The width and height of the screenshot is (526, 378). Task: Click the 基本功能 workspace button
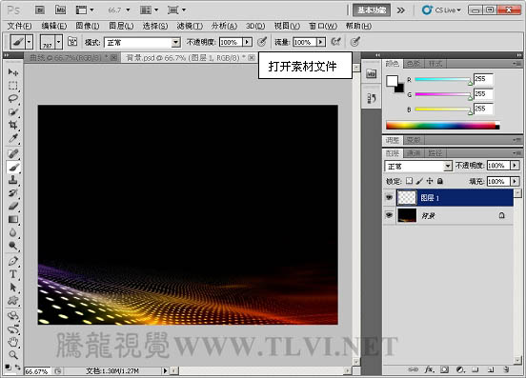coord(372,10)
